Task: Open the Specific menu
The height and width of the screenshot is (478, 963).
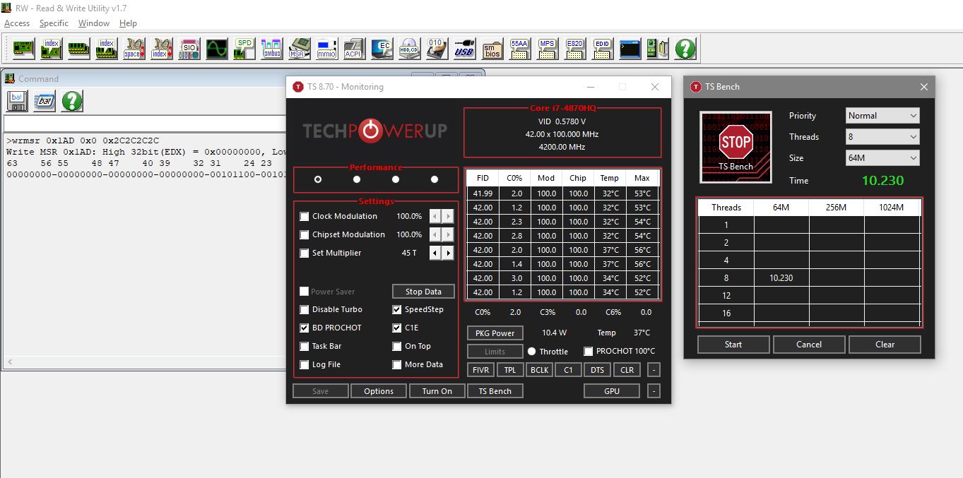Action: (x=54, y=23)
